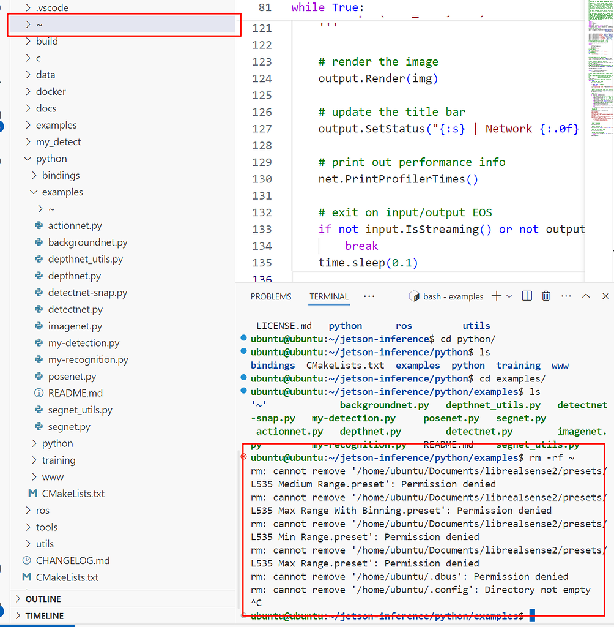Expand the TIMELINE section
This screenshot has width=614, height=627.
click(44, 616)
